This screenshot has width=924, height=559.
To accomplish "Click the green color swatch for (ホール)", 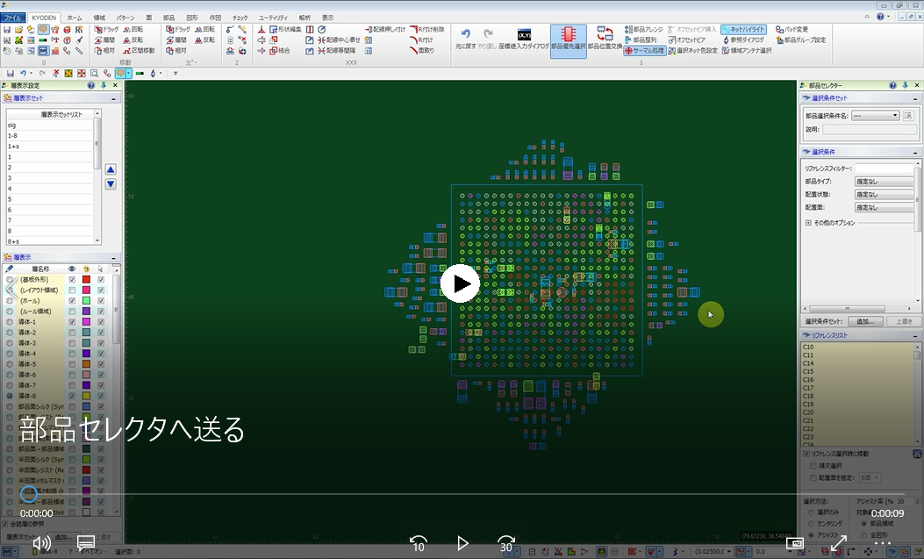I will click(86, 301).
